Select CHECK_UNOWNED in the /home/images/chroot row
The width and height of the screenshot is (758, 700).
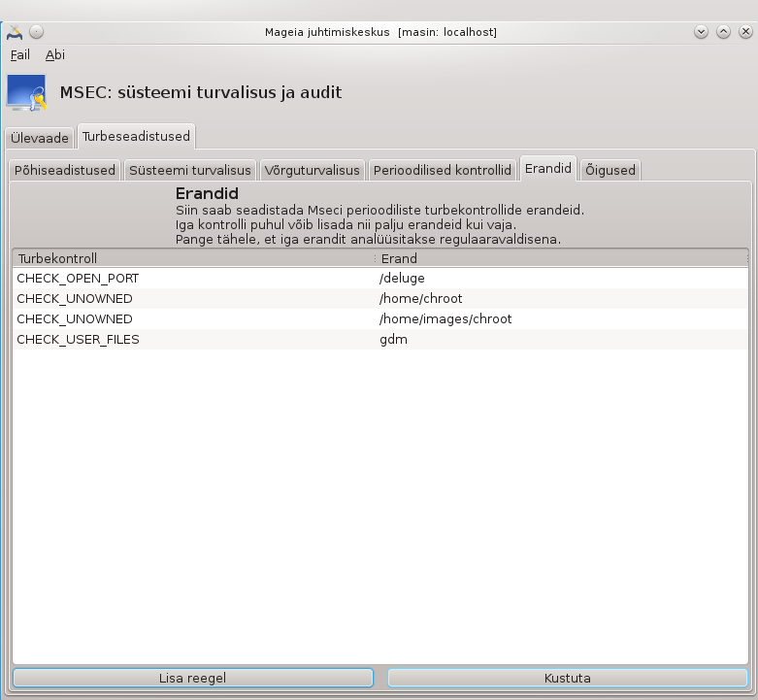[75, 319]
